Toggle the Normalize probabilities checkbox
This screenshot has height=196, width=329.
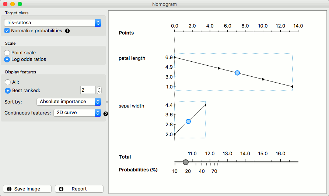7,31
